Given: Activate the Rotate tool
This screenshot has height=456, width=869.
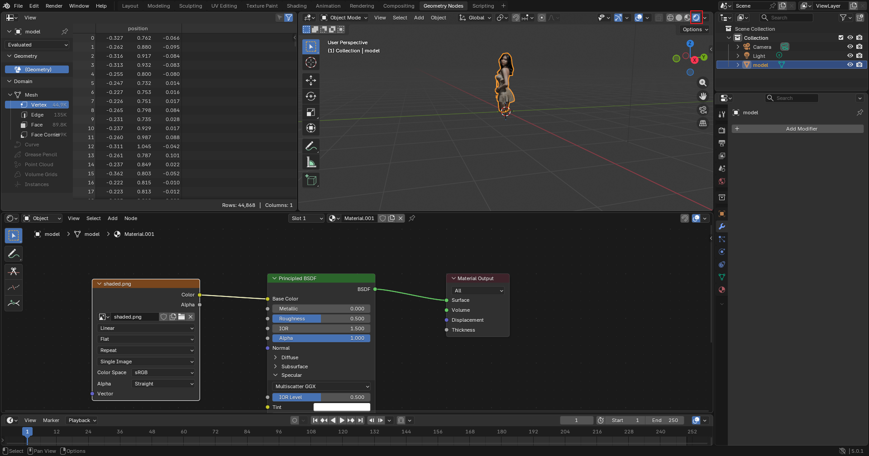Looking at the screenshot, I should 311,96.
